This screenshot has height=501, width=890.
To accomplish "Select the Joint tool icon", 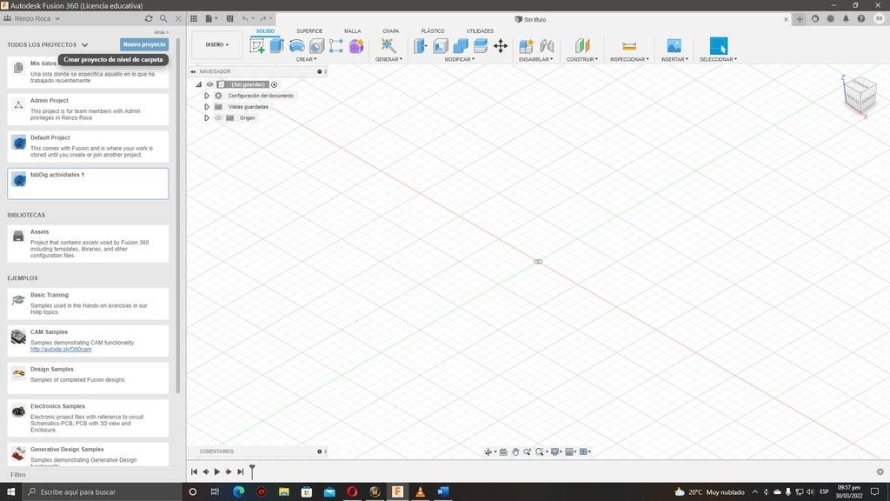I will tap(547, 46).
